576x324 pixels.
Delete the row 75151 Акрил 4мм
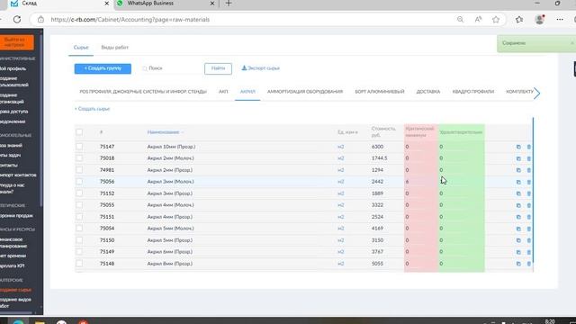click(529, 217)
